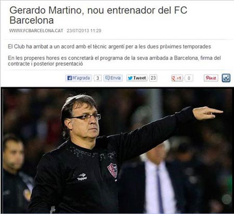Click the Tweet button

(137, 78)
